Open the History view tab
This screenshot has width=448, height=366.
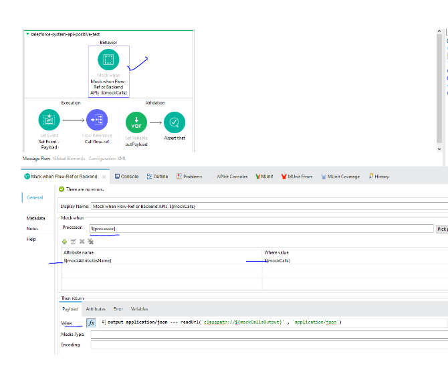coord(379,177)
